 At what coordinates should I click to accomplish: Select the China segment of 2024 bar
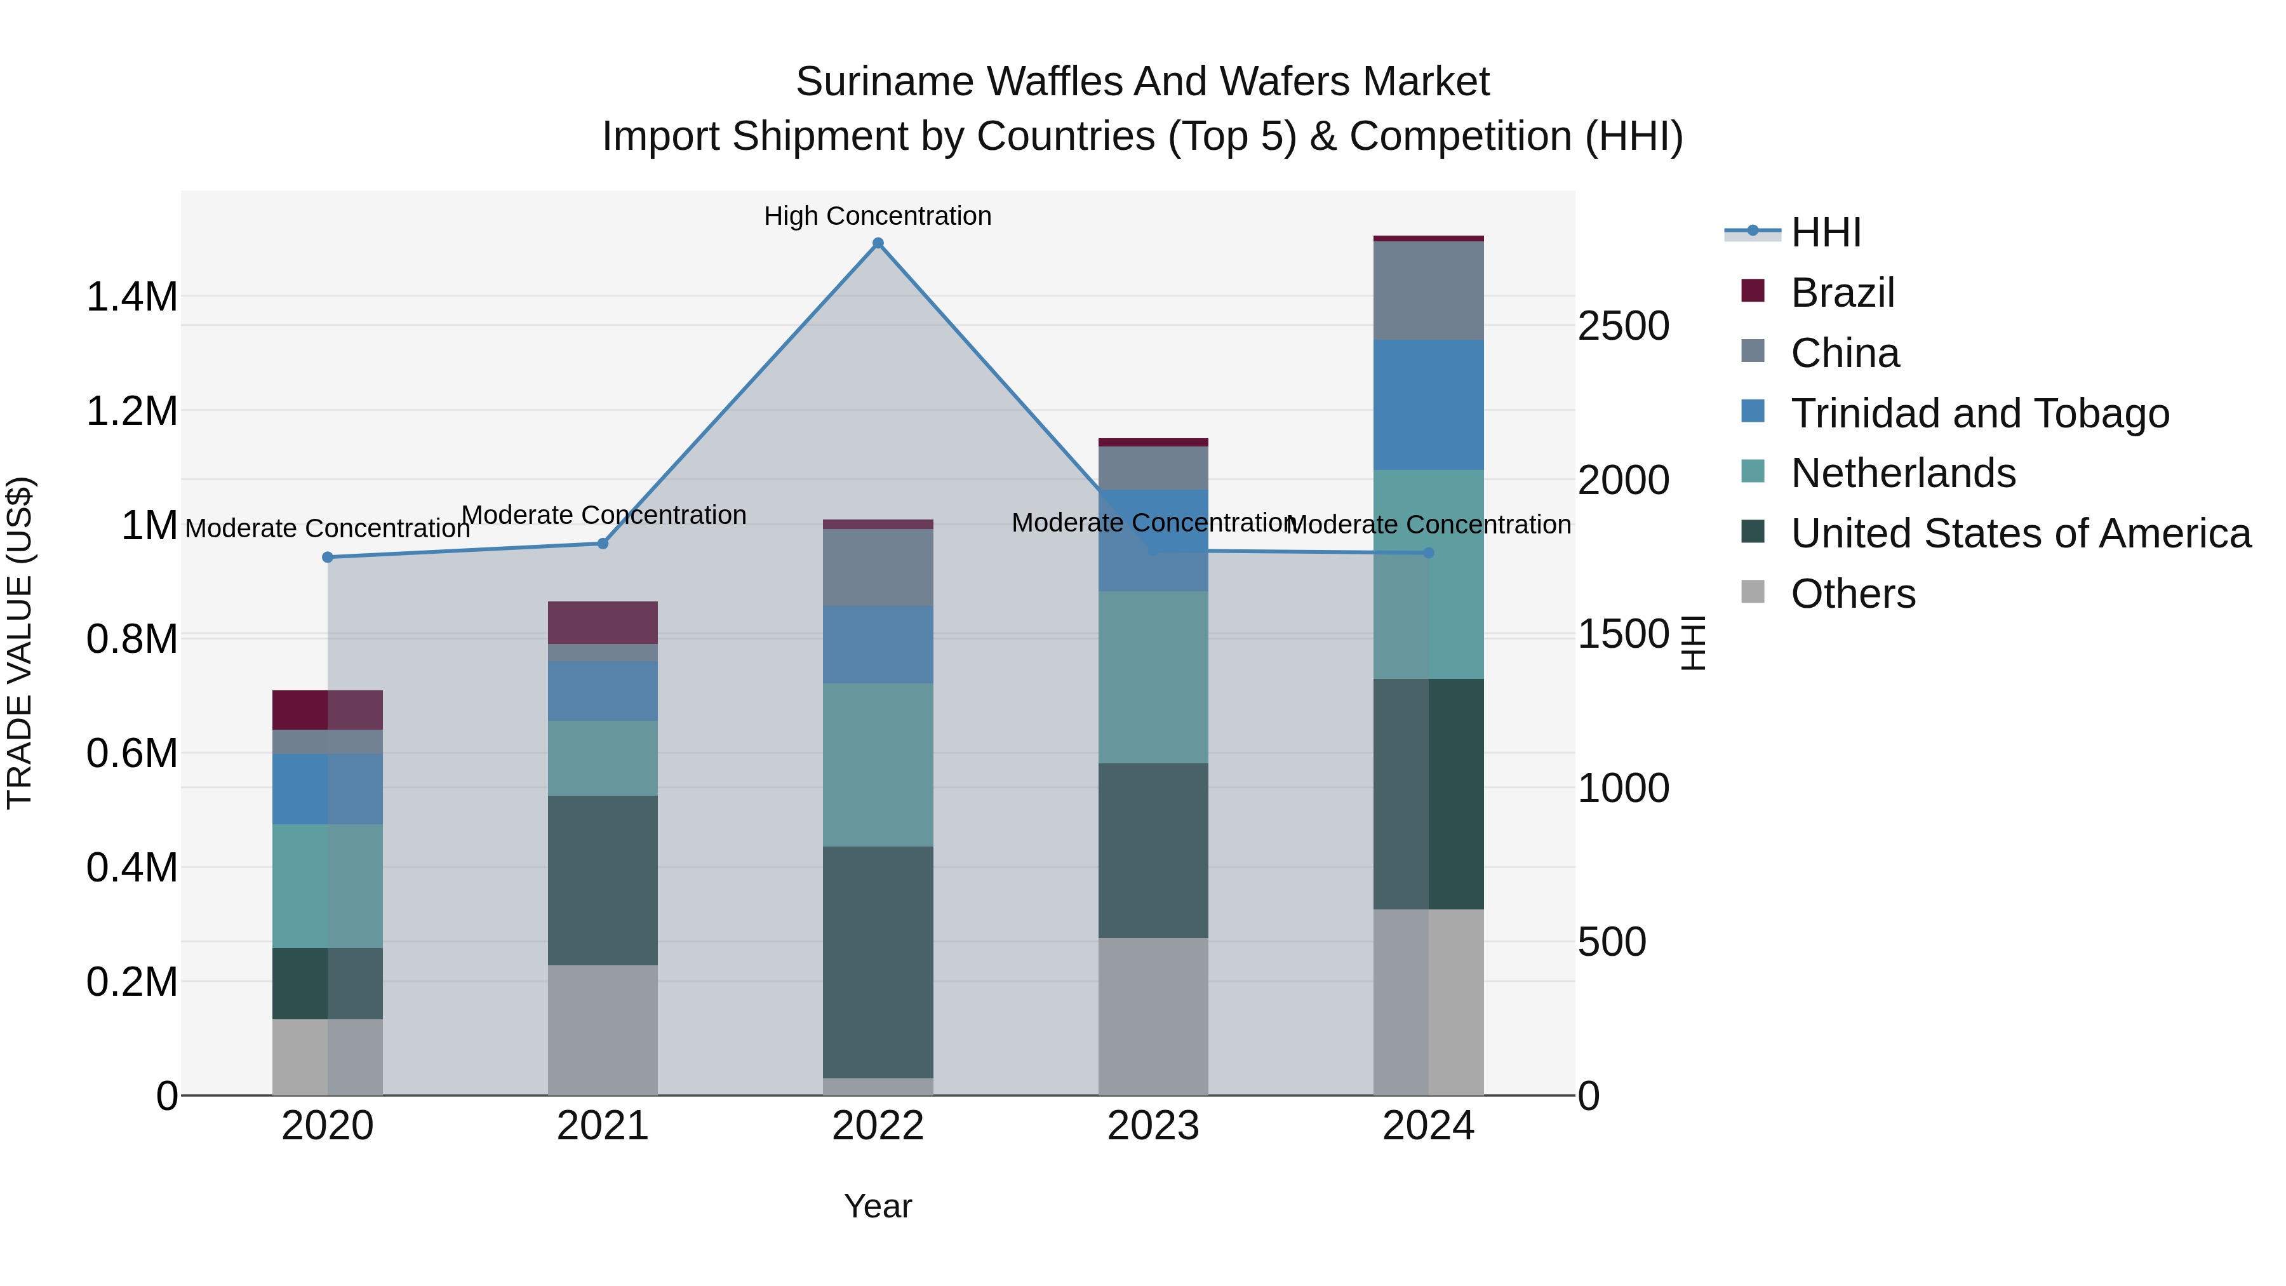click(1429, 290)
